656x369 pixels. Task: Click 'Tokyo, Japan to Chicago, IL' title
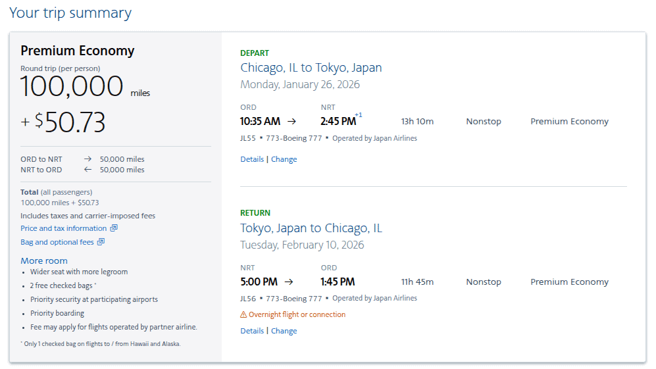pyautogui.click(x=311, y=228)
